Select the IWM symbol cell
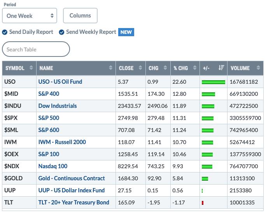Viewport: 266px width, 213px height. [19, 142]
